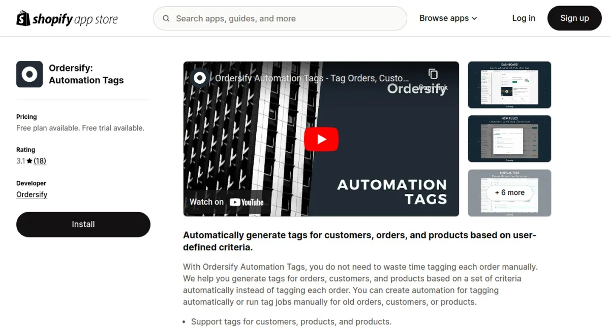Click Watch on YouTube logo
The image size is (610, 330).
click(227, 202)
